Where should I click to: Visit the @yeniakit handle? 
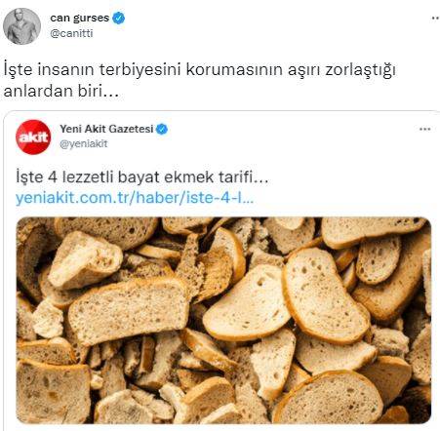pyautogui.click(x=84, y=143)
